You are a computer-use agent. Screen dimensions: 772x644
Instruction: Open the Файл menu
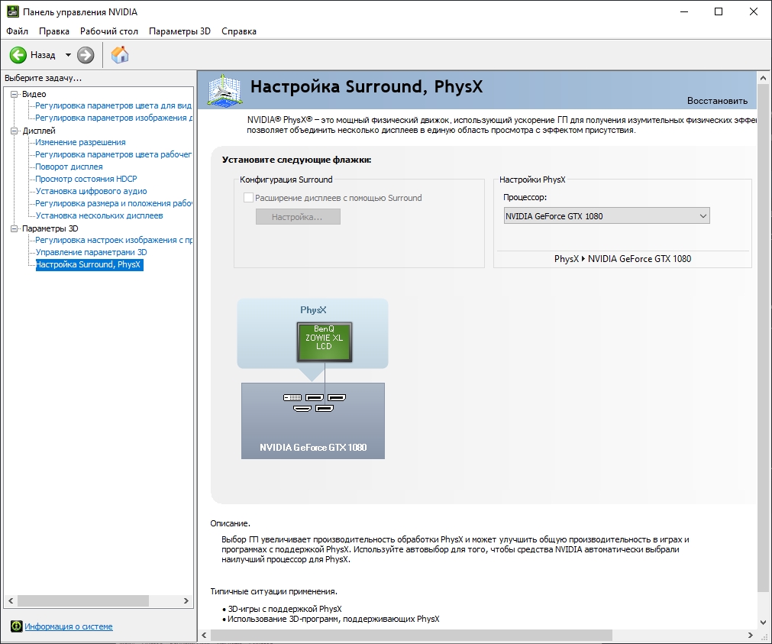(x=18, y=31)
